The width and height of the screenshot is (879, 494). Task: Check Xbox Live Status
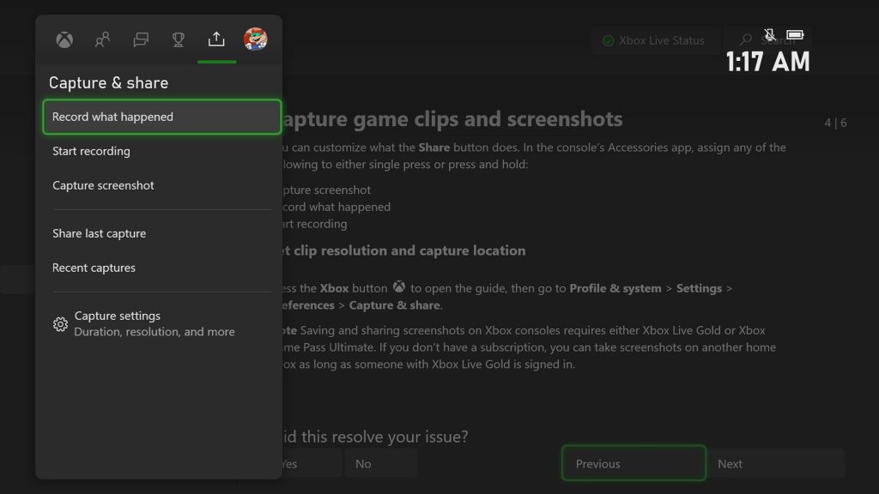click(x=656, y=39)
